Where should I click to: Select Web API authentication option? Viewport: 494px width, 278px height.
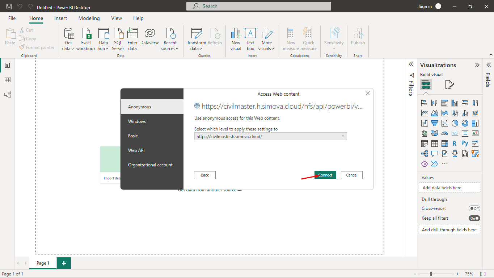tap(152, 150)
